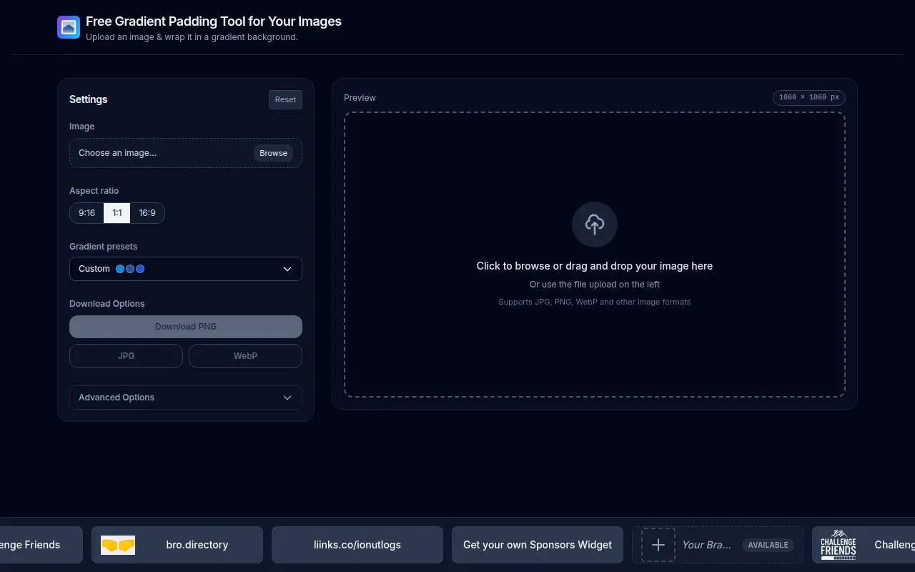
Task: Expand the Advanced Options section
Action: pyautogui.click(x=186, y=398)
